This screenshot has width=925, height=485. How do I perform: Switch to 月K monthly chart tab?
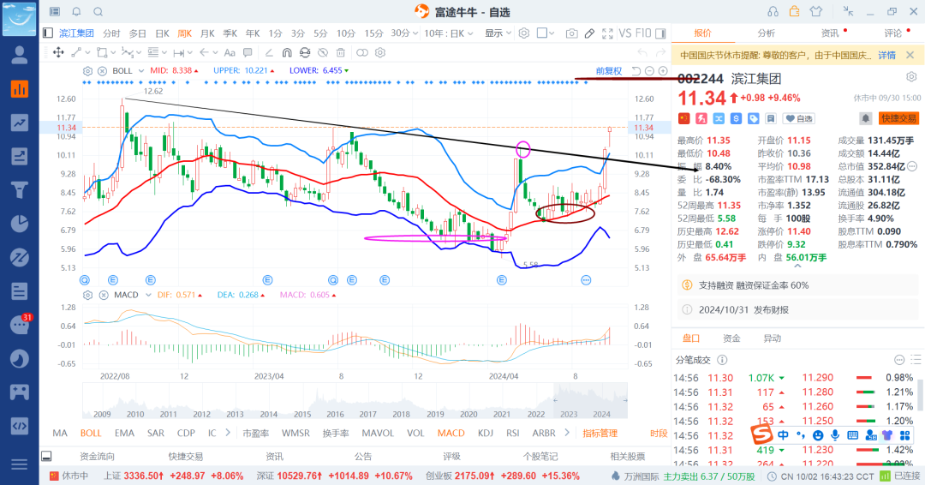coord(207,33)
